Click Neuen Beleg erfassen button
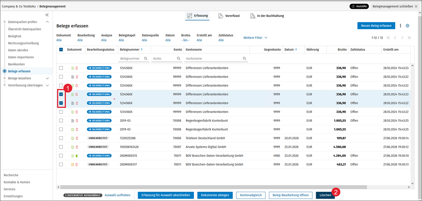Screen dimensions: 422x201 pos(376,26)
